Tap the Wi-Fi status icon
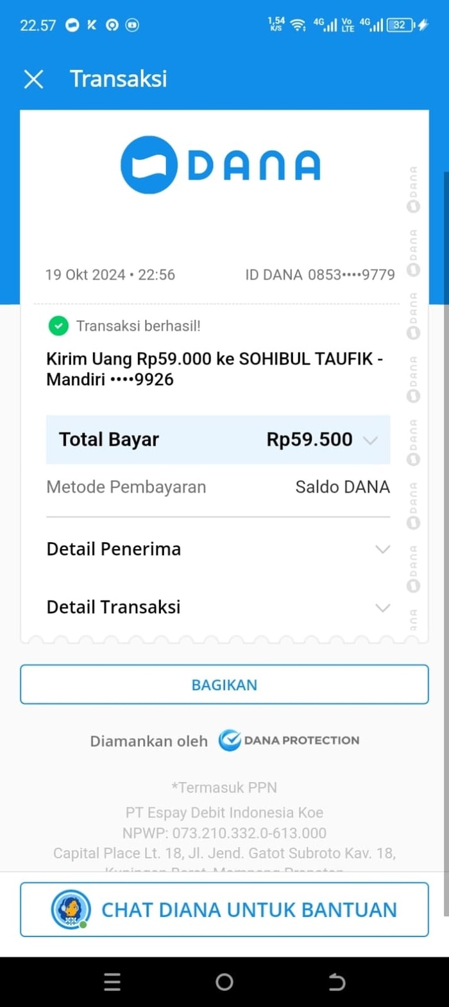Image resolution: width=449 pixels, height=1007 pixels. [298, 25]
